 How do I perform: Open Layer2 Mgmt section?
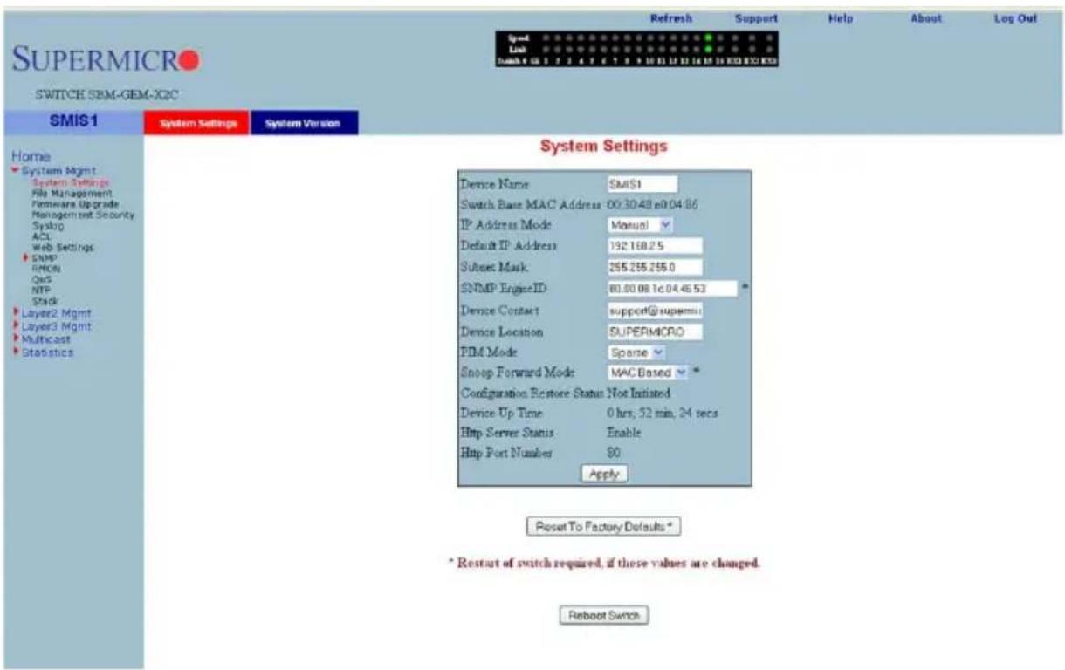(x=55, y=311)
